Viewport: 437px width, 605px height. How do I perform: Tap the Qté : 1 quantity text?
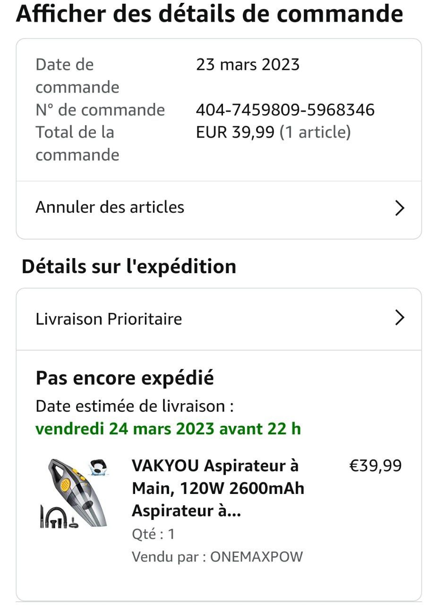(154, 535)
